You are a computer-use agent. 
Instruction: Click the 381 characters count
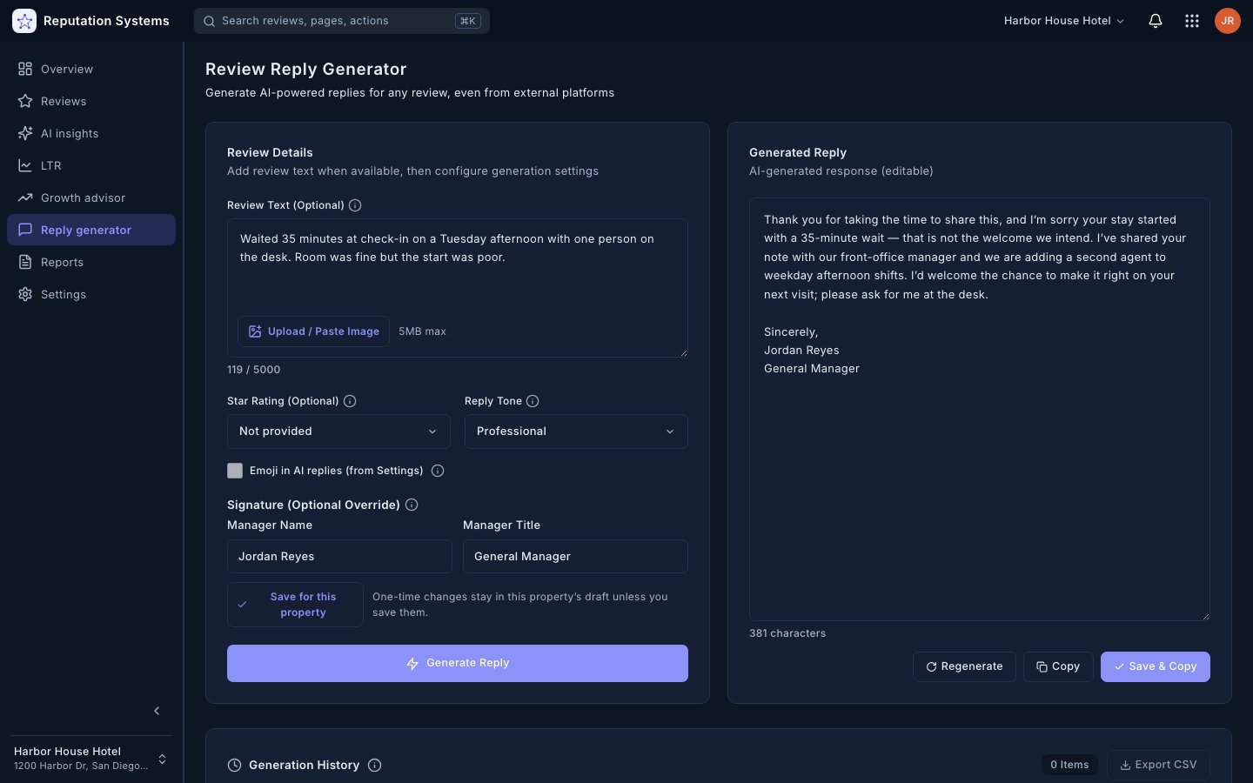[x=787, y=633]
